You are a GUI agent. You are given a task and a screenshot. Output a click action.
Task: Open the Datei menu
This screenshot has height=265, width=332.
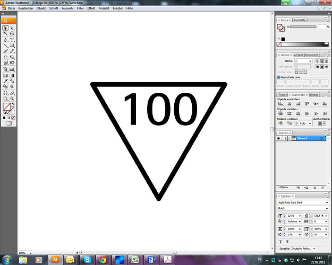coord(11,8)
